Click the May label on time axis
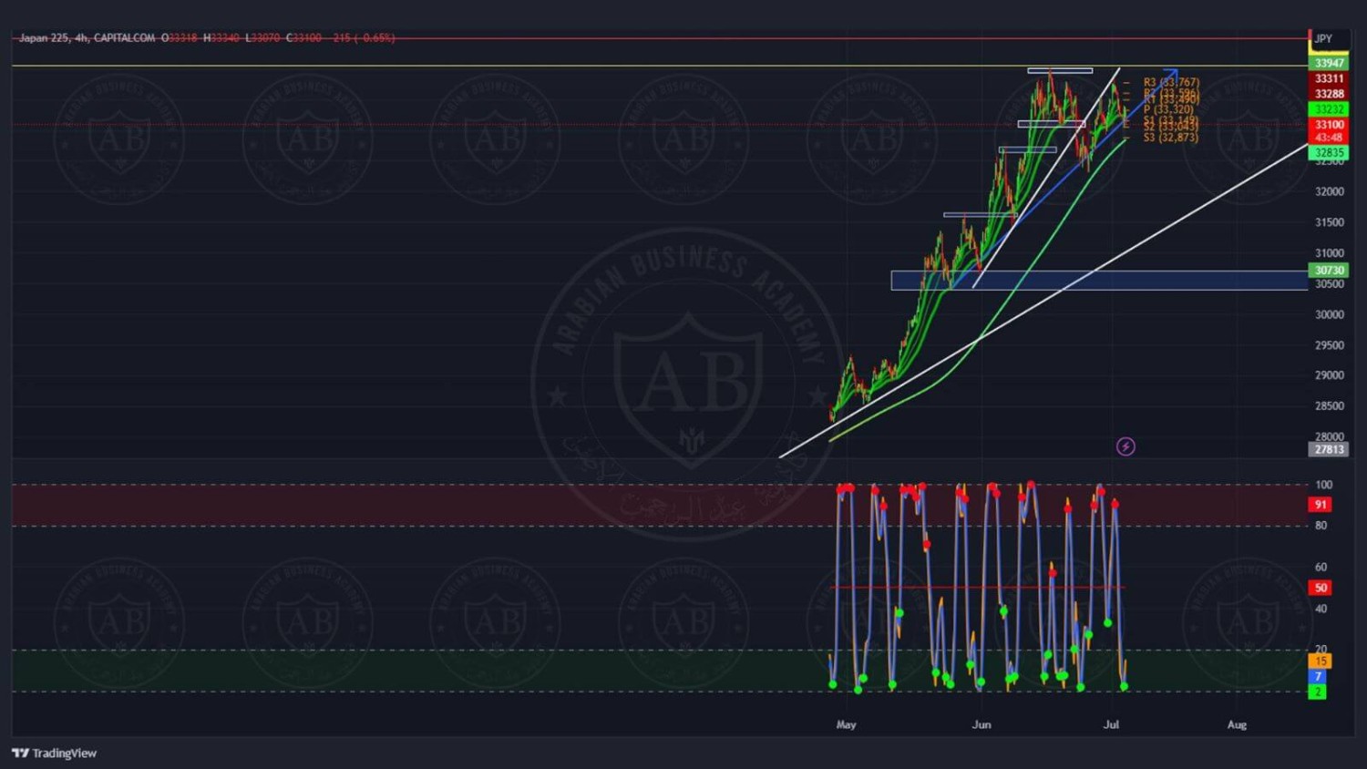 click(846, 724)
